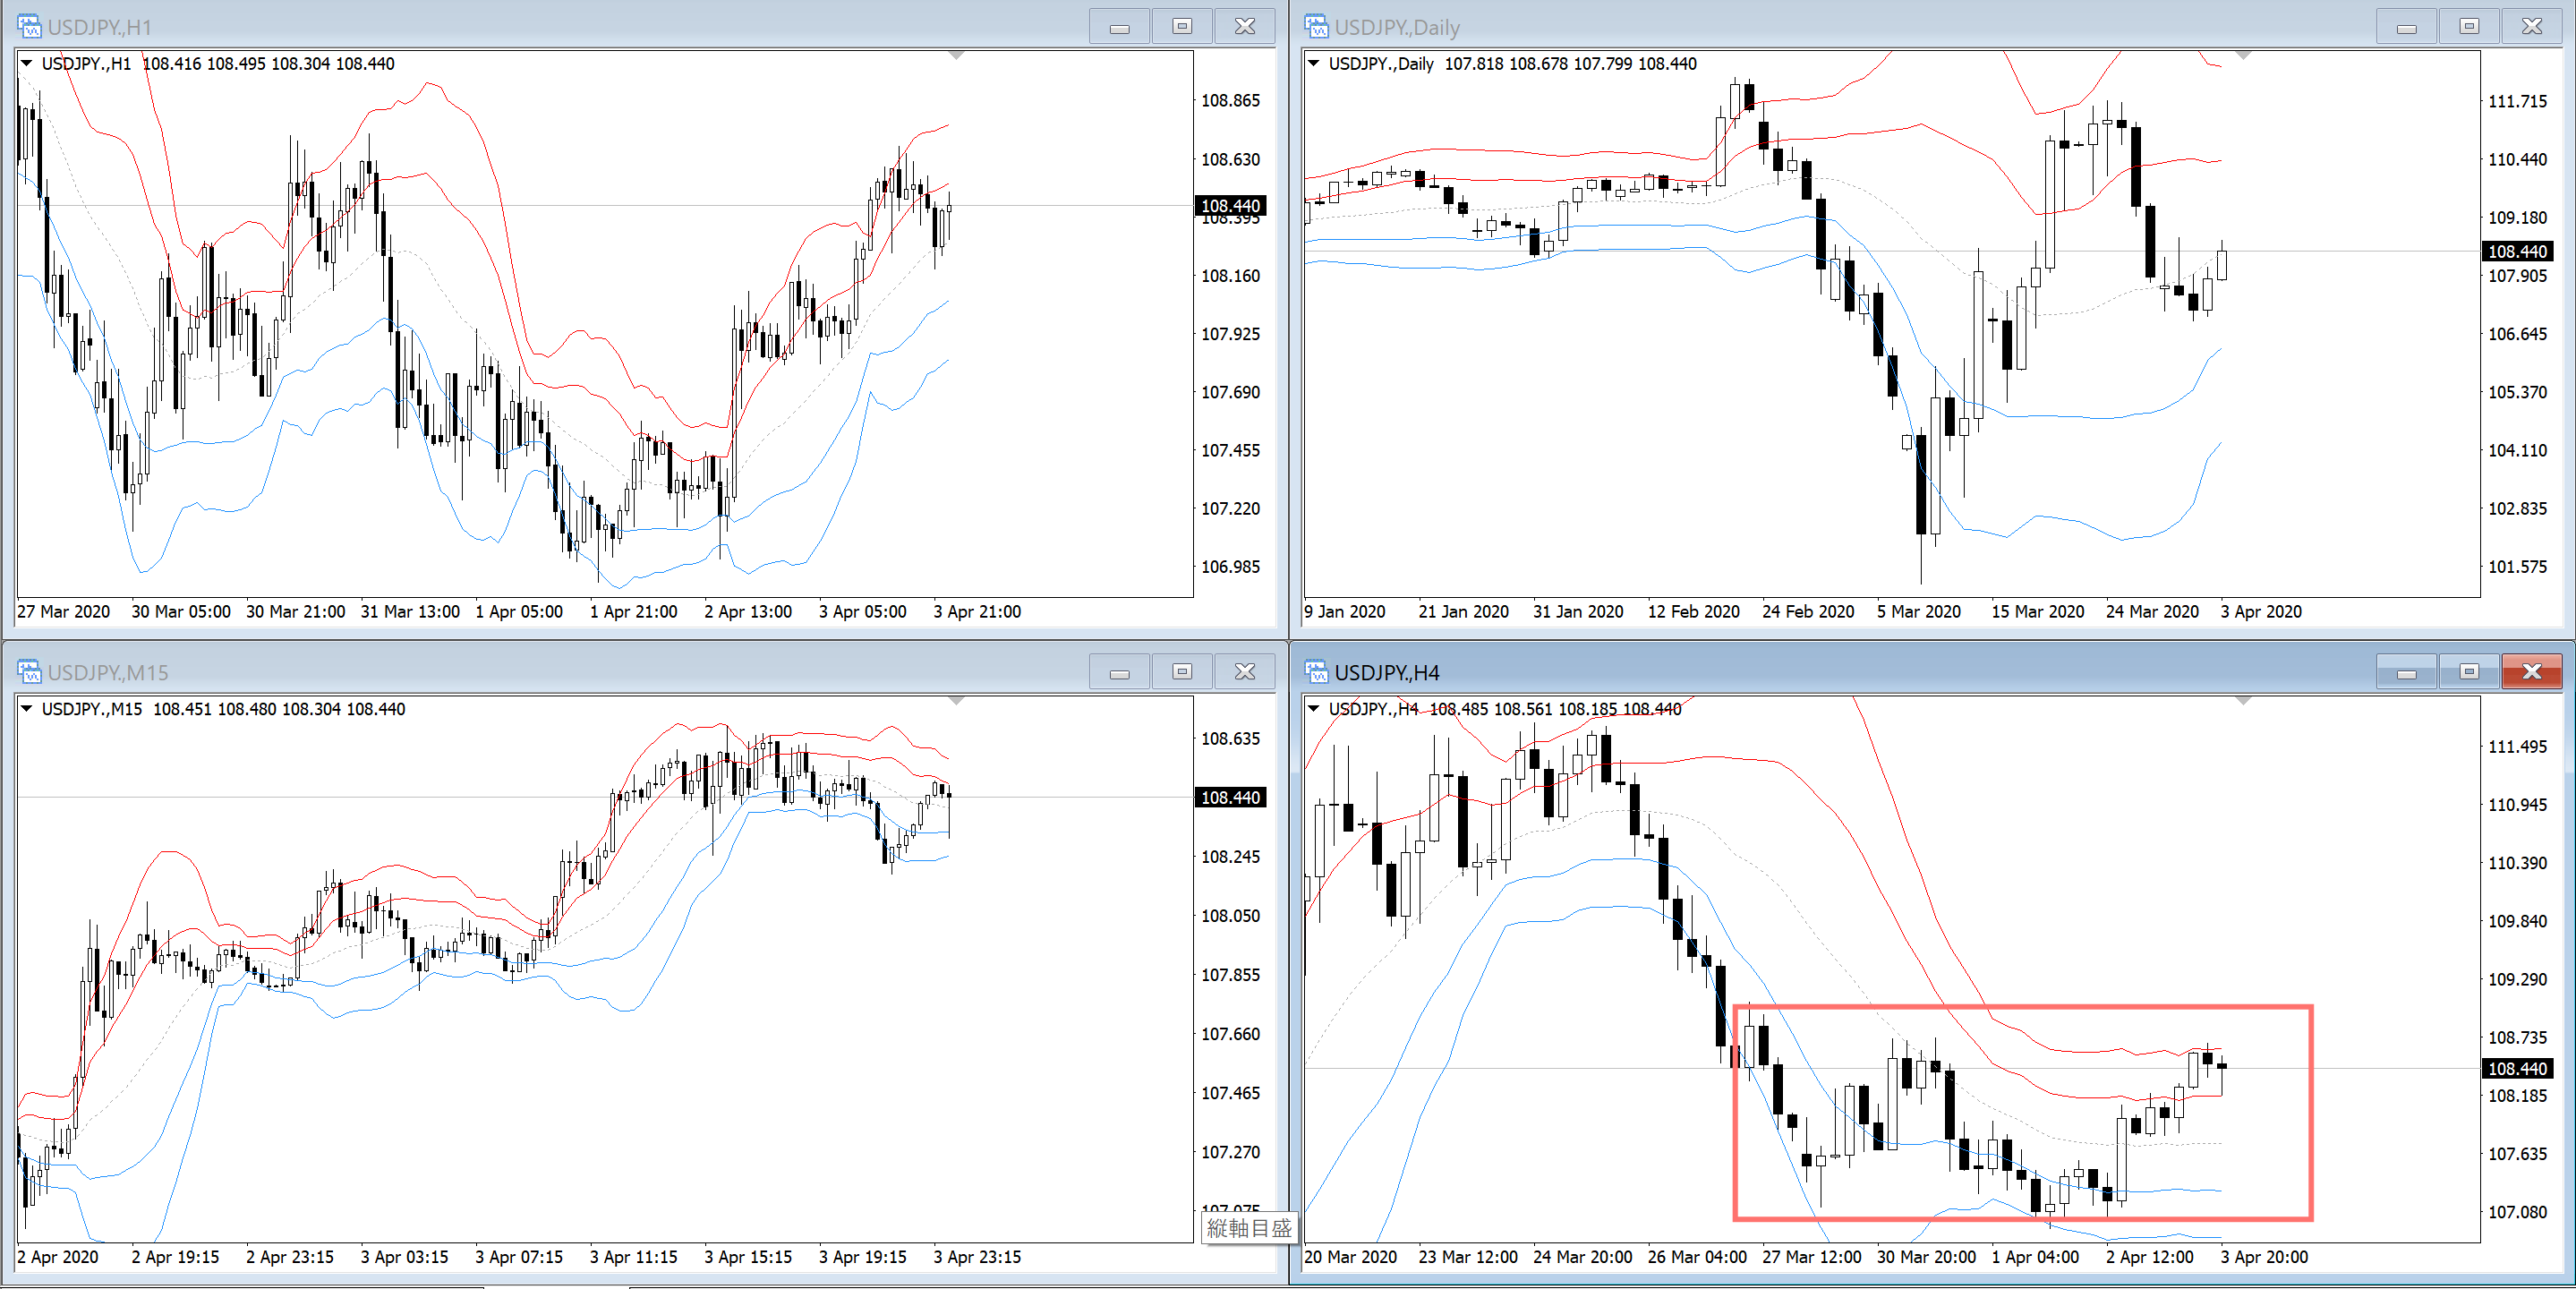
Task: Click '20 Mar 2020' on H4 time axis
Action: coord(1350,1256)
